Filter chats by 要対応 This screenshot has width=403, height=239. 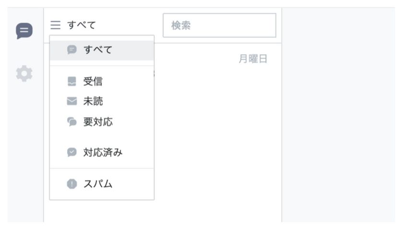point(102,122)
